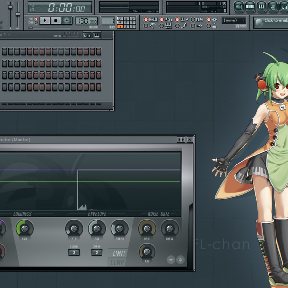Arm recording with the Record button
The image size is (288, 288).
(x=67, y=20)
